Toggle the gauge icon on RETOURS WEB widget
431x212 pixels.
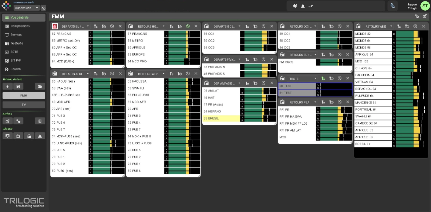pos(415,26)
